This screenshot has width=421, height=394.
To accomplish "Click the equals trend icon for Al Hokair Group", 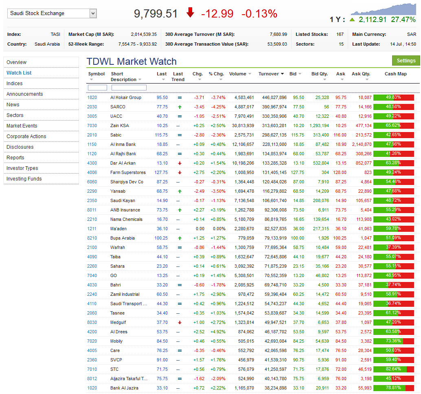I will [x=180, y=97].
